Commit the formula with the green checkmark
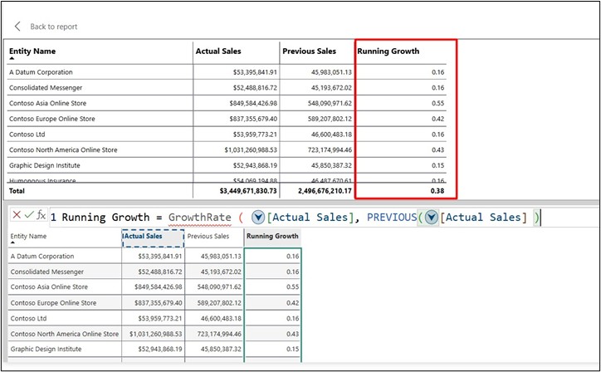Viewport: 601px width, 372px height. click(29, 215)
